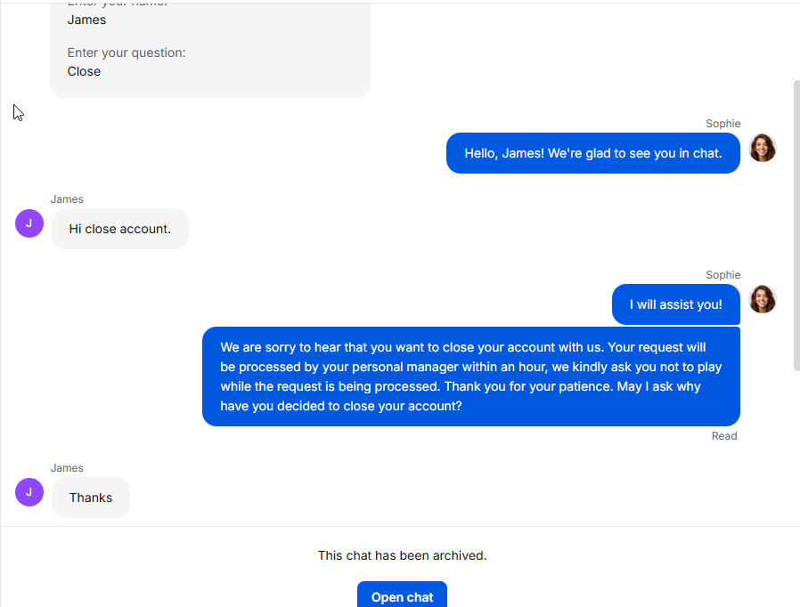Viewport: 800px width, 607px height.
Task: Click the 'James' name value in pre-chat form
Action: coord(86,20)
